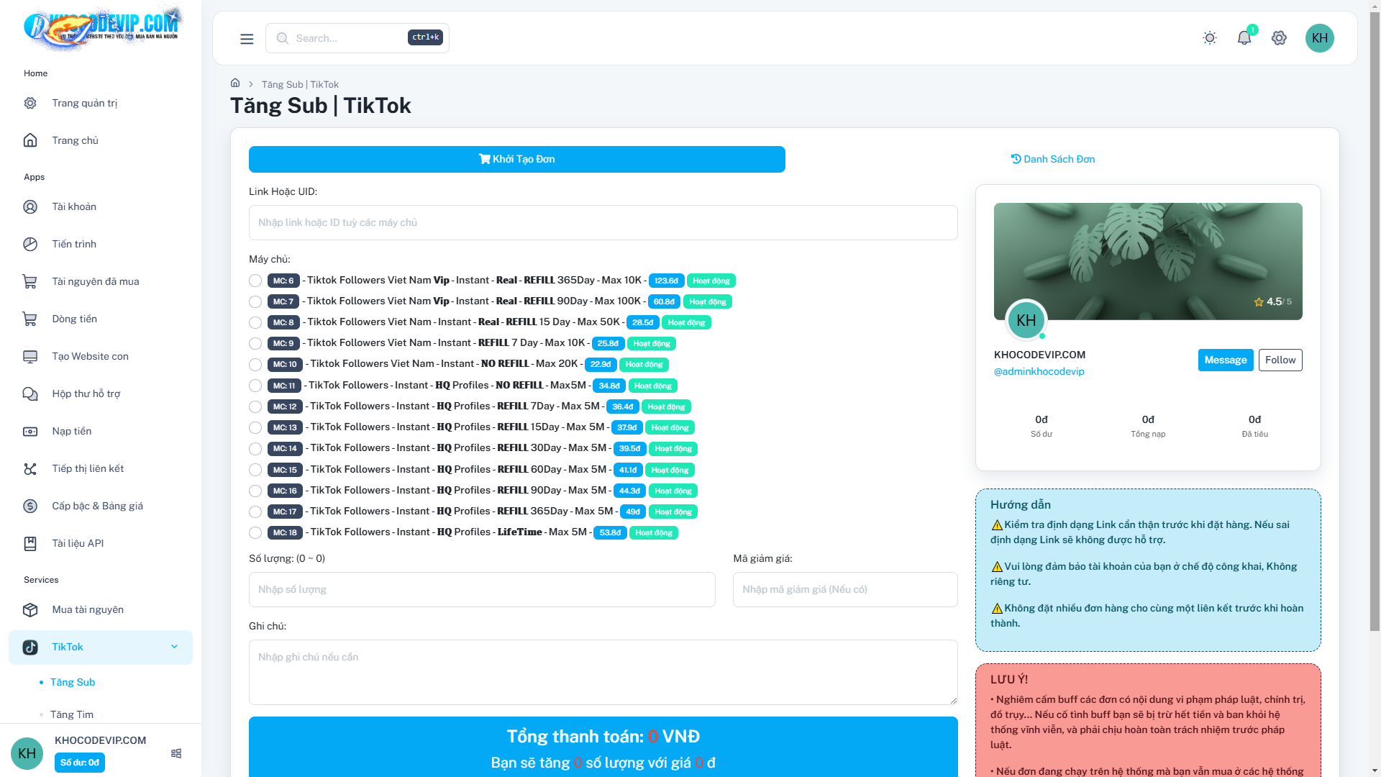
Task: Select server MC: 6 Tiktok Followers Vip
Action: pyautogui.click(x=255, y=281)
